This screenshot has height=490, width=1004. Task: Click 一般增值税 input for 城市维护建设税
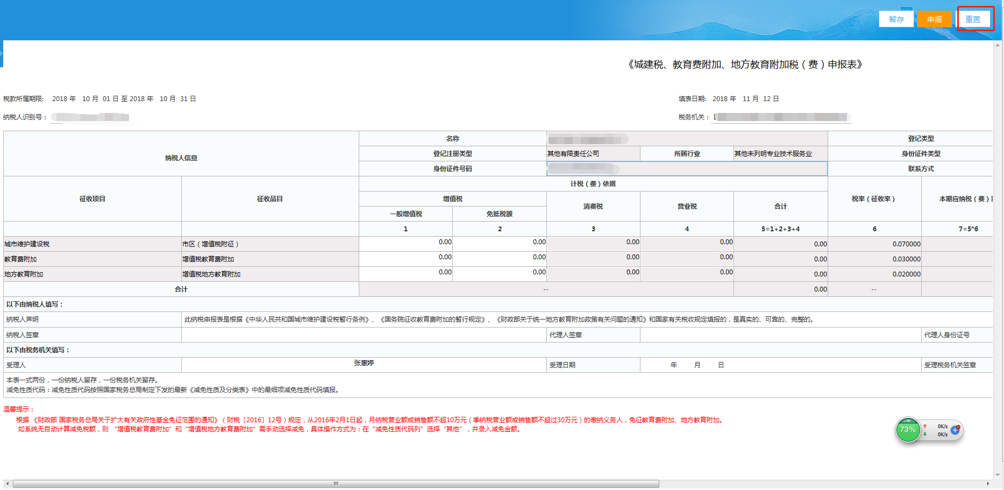[405, 244]
